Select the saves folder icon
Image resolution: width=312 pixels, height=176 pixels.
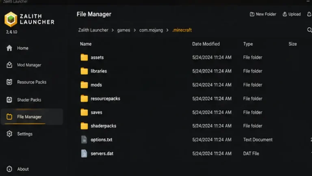click(84, 112)
